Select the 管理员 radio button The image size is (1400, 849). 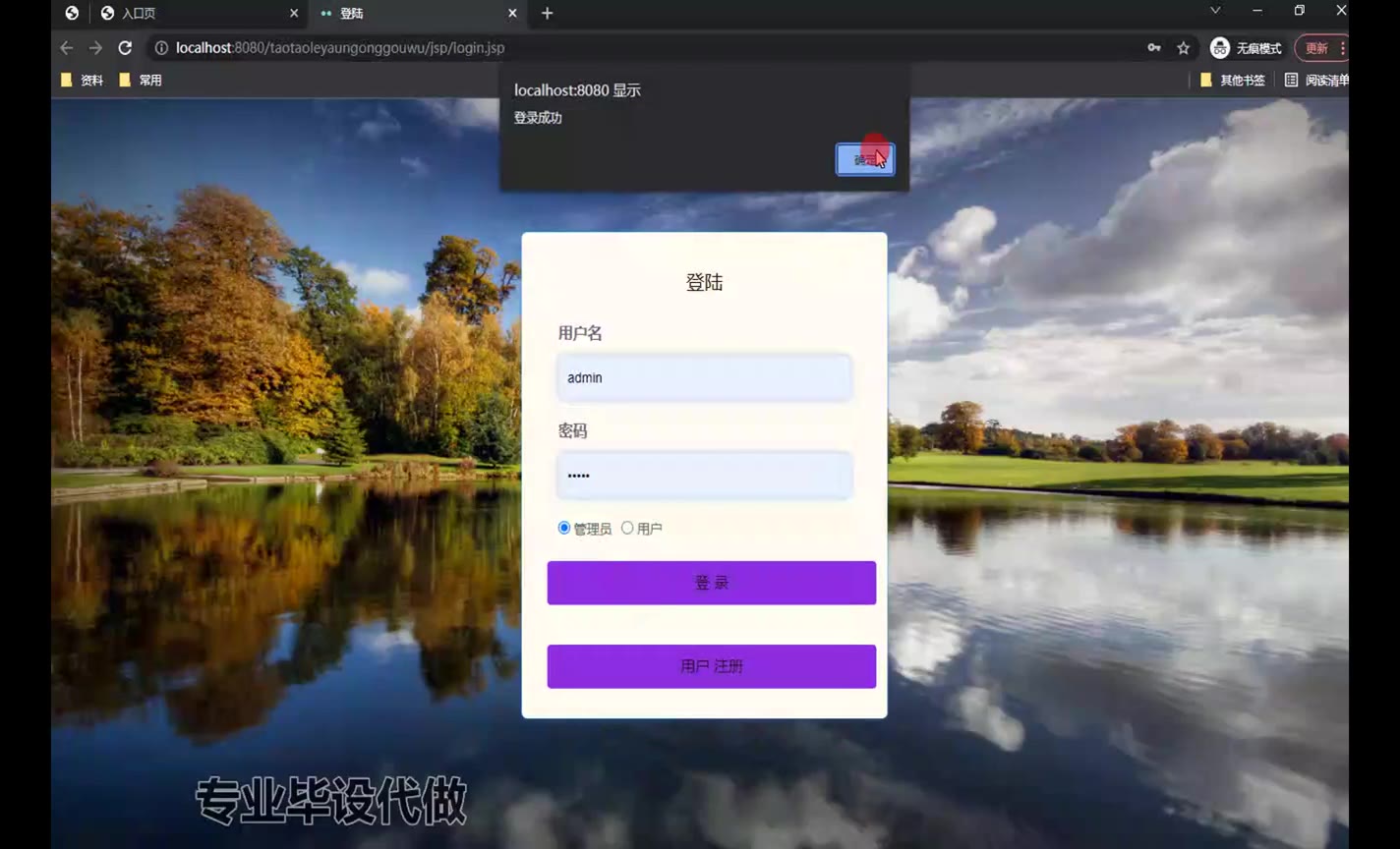click(x=564, y=529)
